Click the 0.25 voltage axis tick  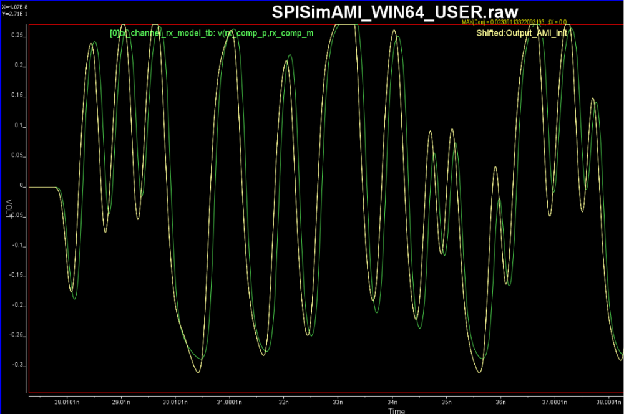[17, 36]
